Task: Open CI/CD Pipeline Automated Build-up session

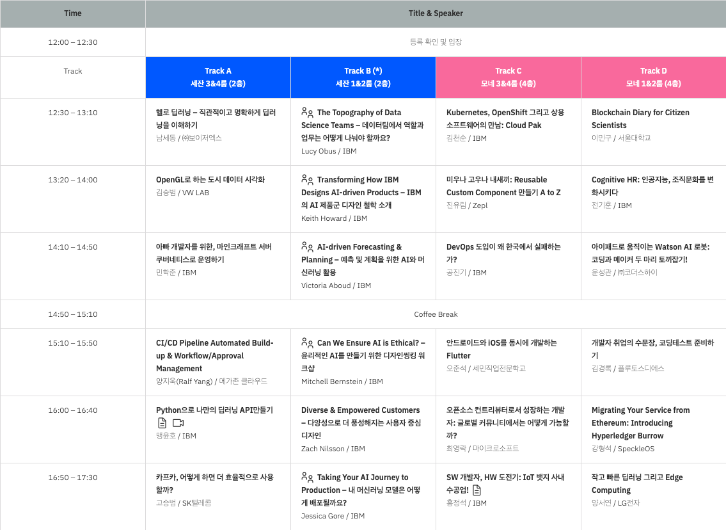Action: click(215, 355)
